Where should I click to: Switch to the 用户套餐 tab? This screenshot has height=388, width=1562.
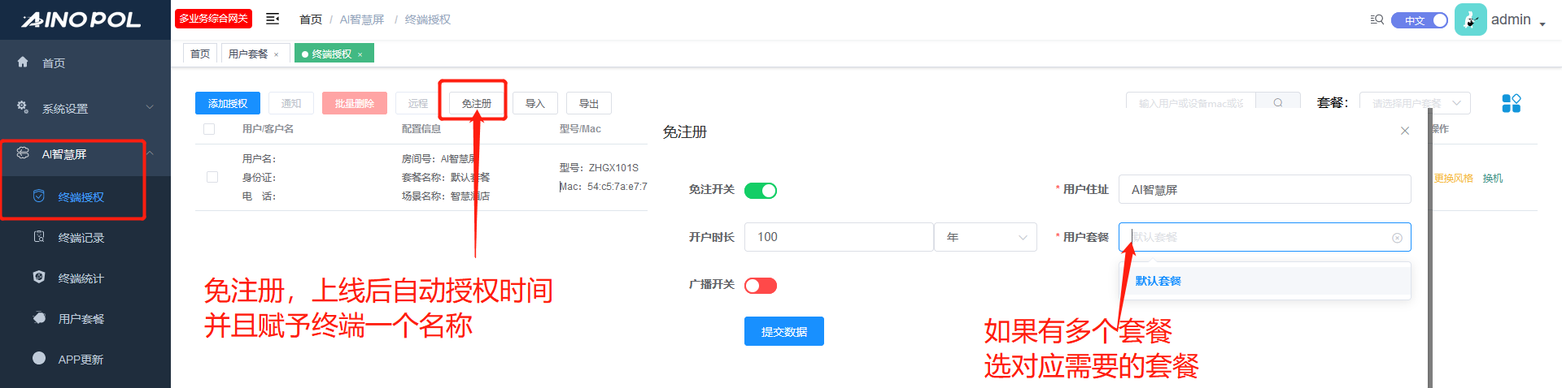point(248,54)
